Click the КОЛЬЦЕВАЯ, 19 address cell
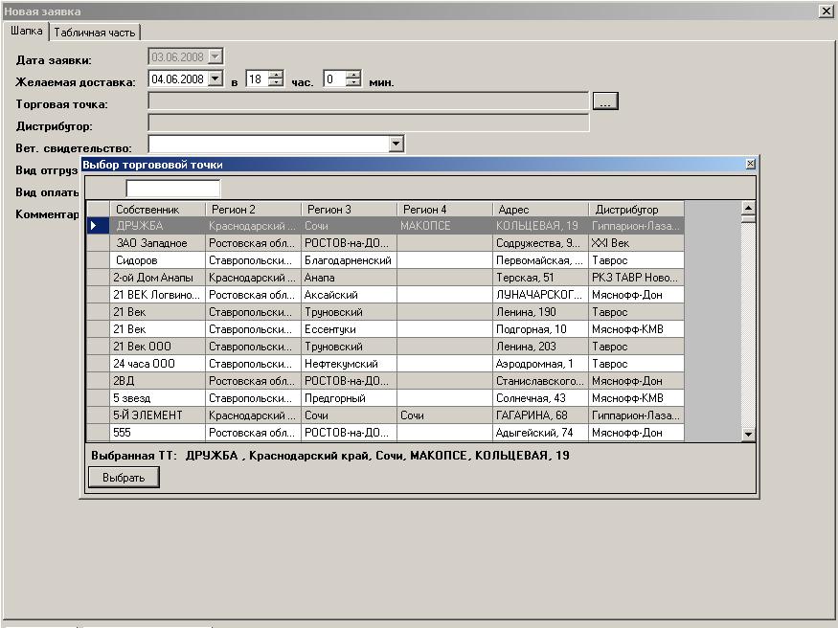This screenshot has width=838, height=628. coord(540,226)
